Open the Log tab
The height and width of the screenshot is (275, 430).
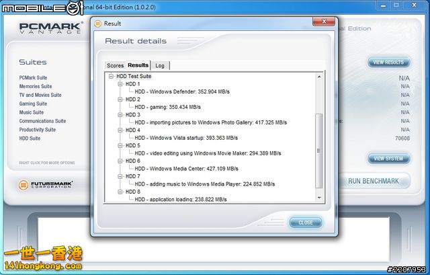point(160,65)
